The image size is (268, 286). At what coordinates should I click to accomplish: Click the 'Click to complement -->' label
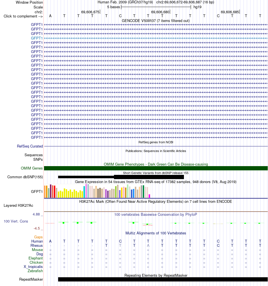[23, 16]
